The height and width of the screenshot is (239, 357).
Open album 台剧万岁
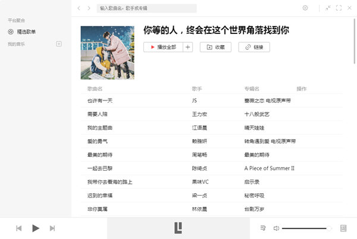click(254, 209)
